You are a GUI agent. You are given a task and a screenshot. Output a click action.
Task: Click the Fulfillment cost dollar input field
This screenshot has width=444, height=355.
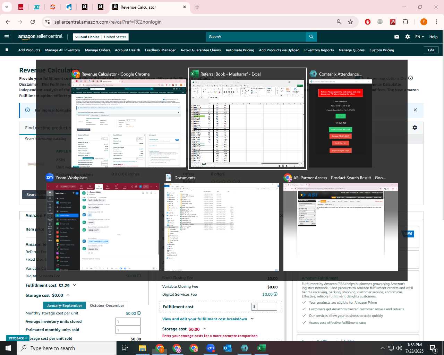pyautogui.click(x=267, y=306)
